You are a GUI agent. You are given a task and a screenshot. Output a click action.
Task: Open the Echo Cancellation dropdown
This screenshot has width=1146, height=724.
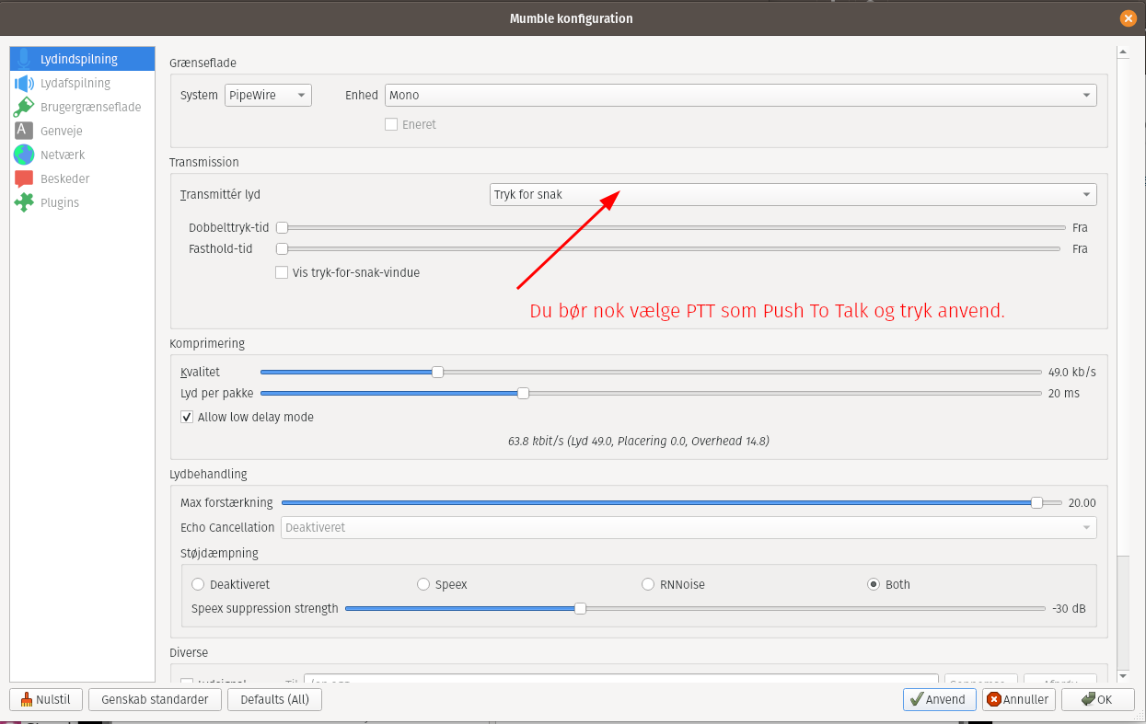(x=689, y=527)
